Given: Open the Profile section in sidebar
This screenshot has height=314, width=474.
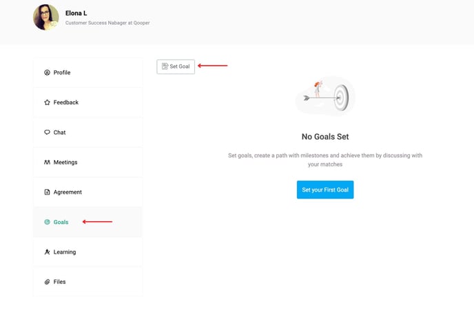Looking at the screenshot, I should point(62,73).
